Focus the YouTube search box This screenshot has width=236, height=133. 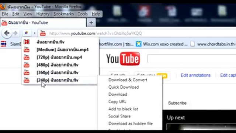pos(192,59)
